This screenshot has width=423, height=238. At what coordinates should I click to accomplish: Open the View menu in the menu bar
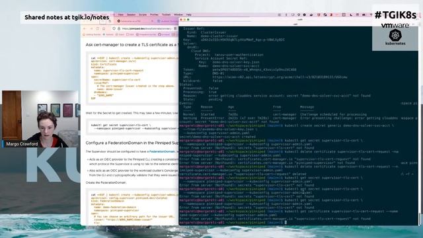120,15
